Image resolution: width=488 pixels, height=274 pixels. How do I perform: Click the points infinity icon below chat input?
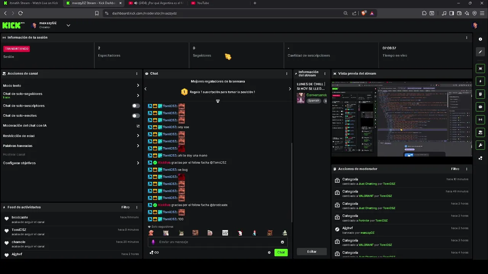(154, 252)
